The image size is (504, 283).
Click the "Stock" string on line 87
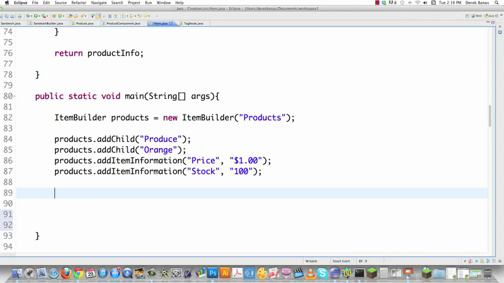(203, 171)
